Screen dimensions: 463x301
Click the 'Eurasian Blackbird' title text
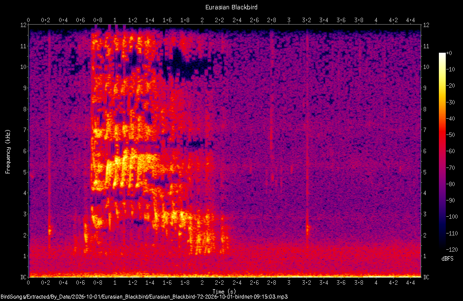(231, 7)
